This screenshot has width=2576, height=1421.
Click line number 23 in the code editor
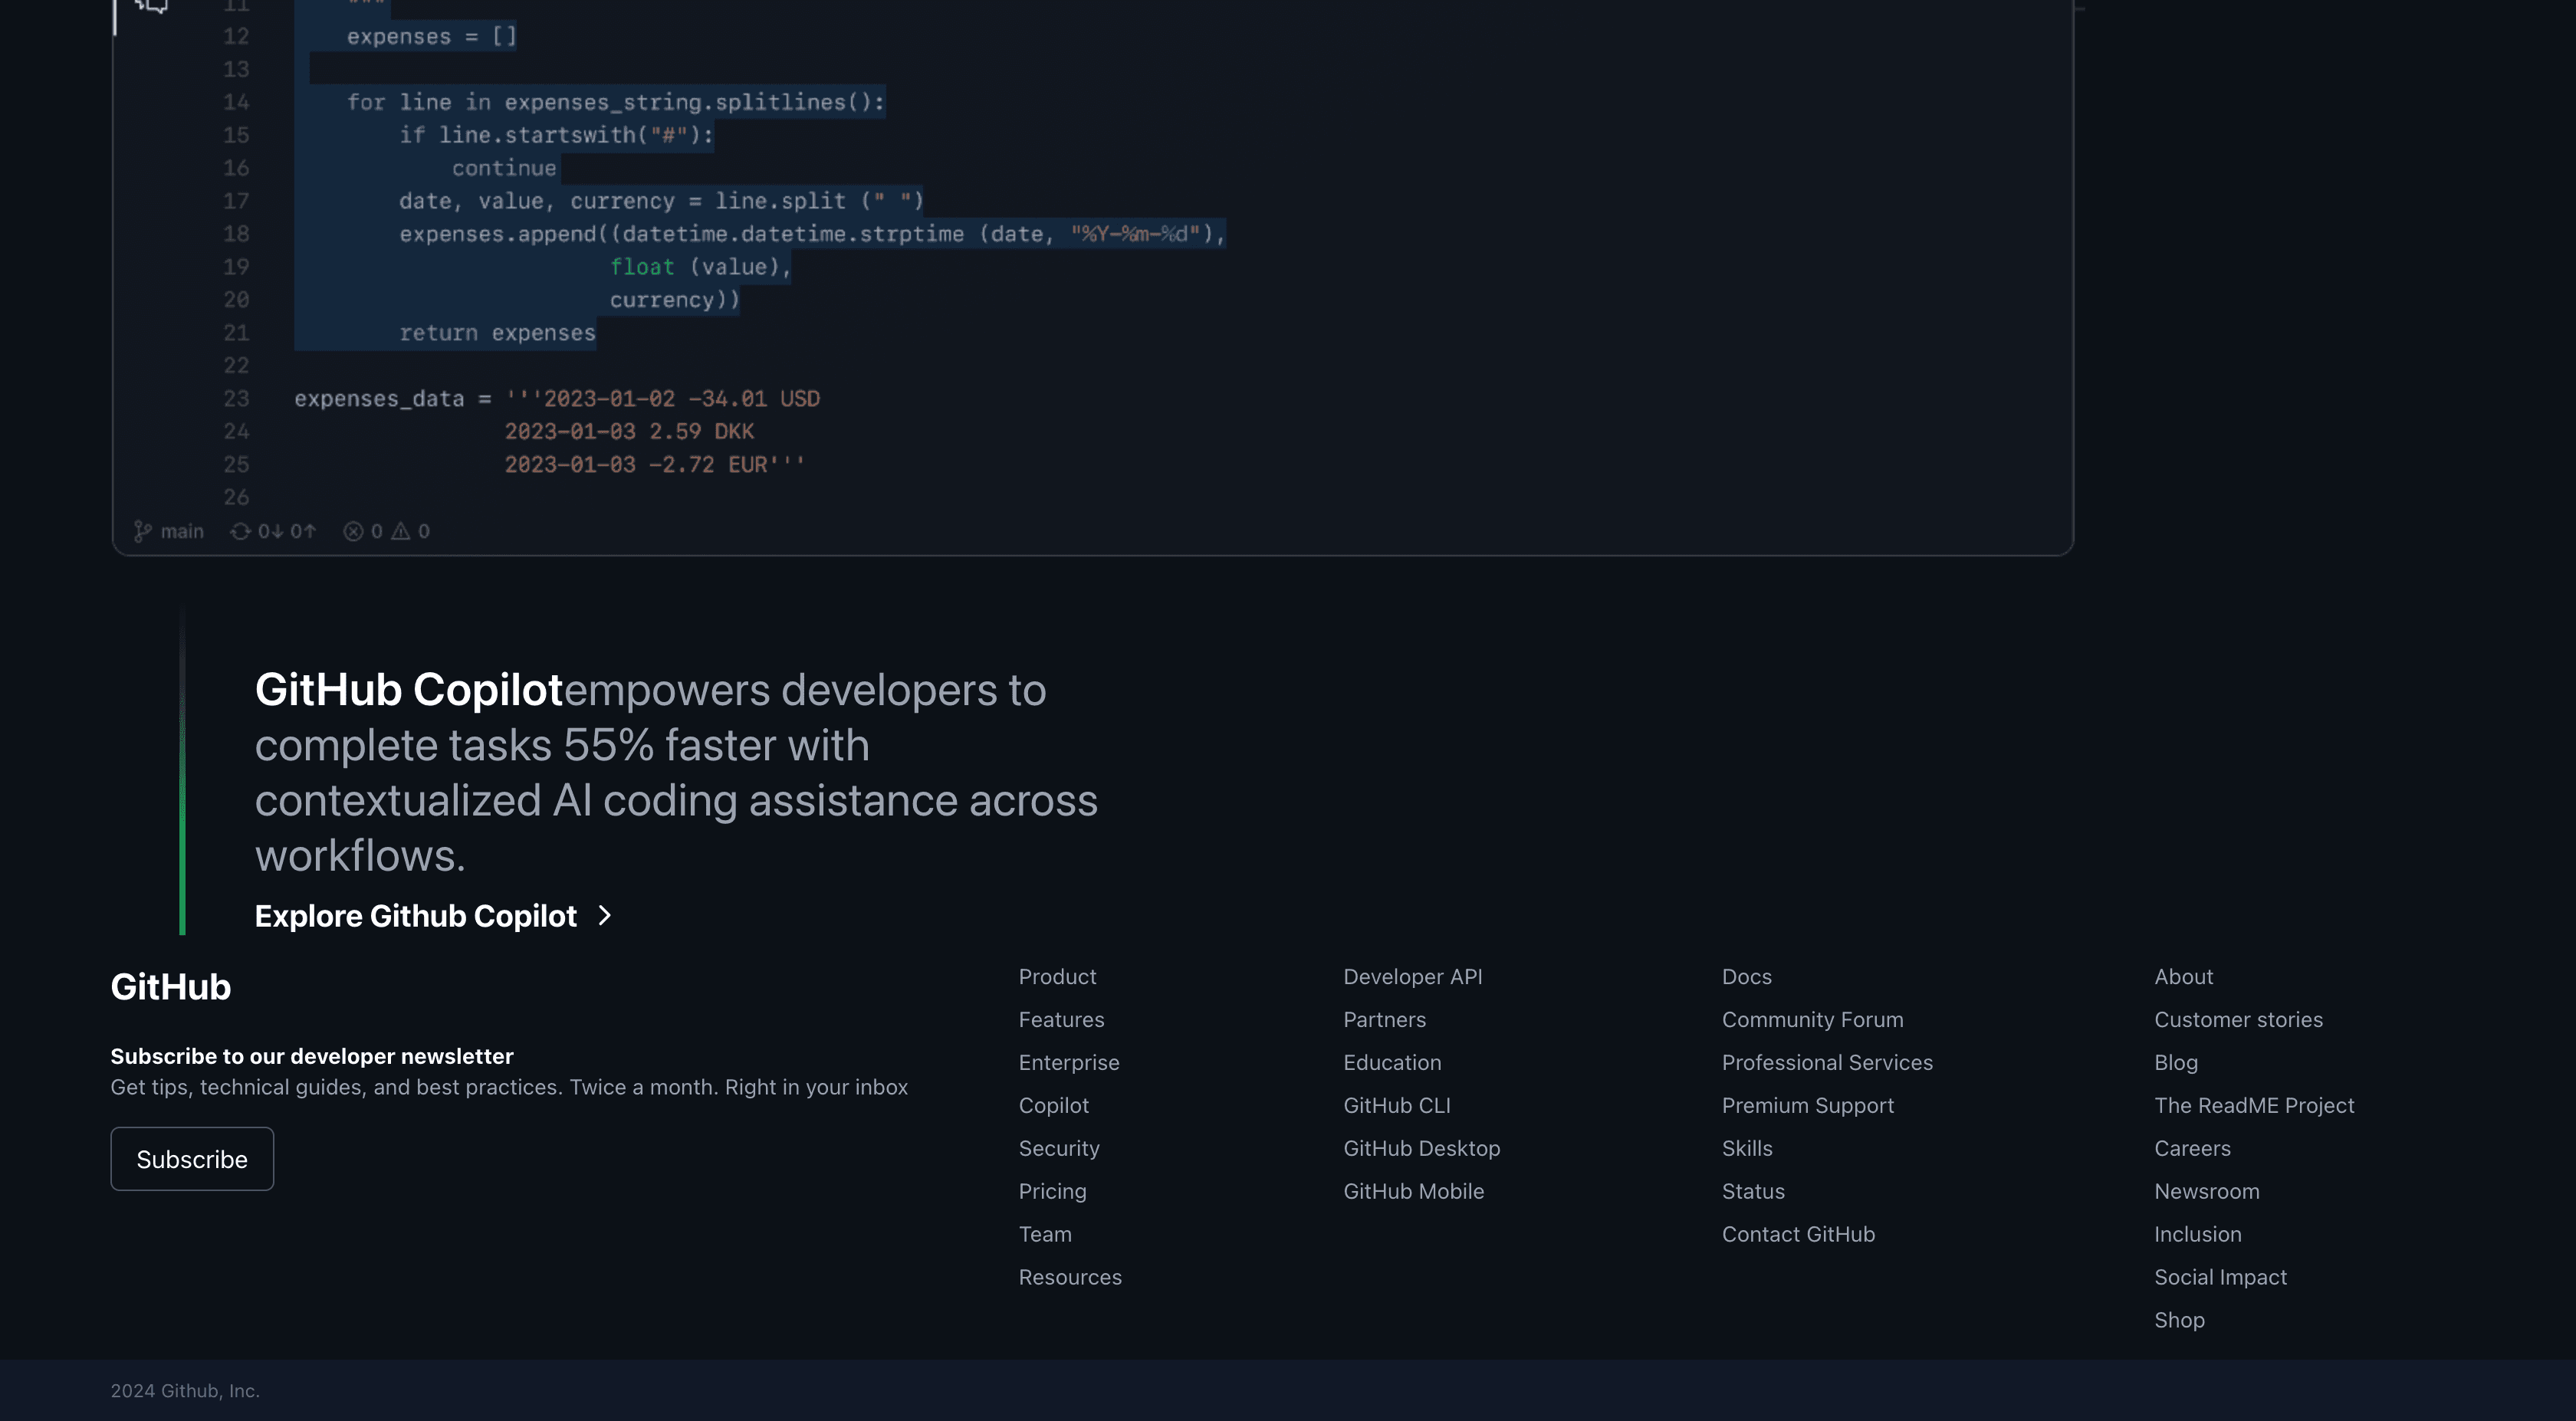pos(236,399)
